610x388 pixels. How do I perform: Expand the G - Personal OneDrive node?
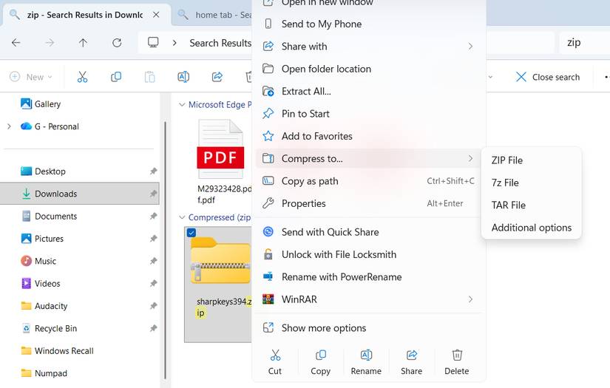pyautogui.click(x=9, y=126)
